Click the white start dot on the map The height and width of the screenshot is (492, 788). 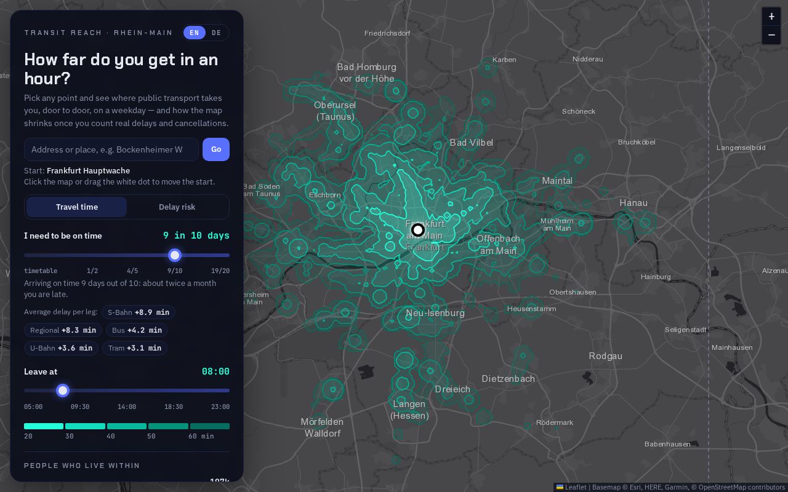[x=418, y=230]
